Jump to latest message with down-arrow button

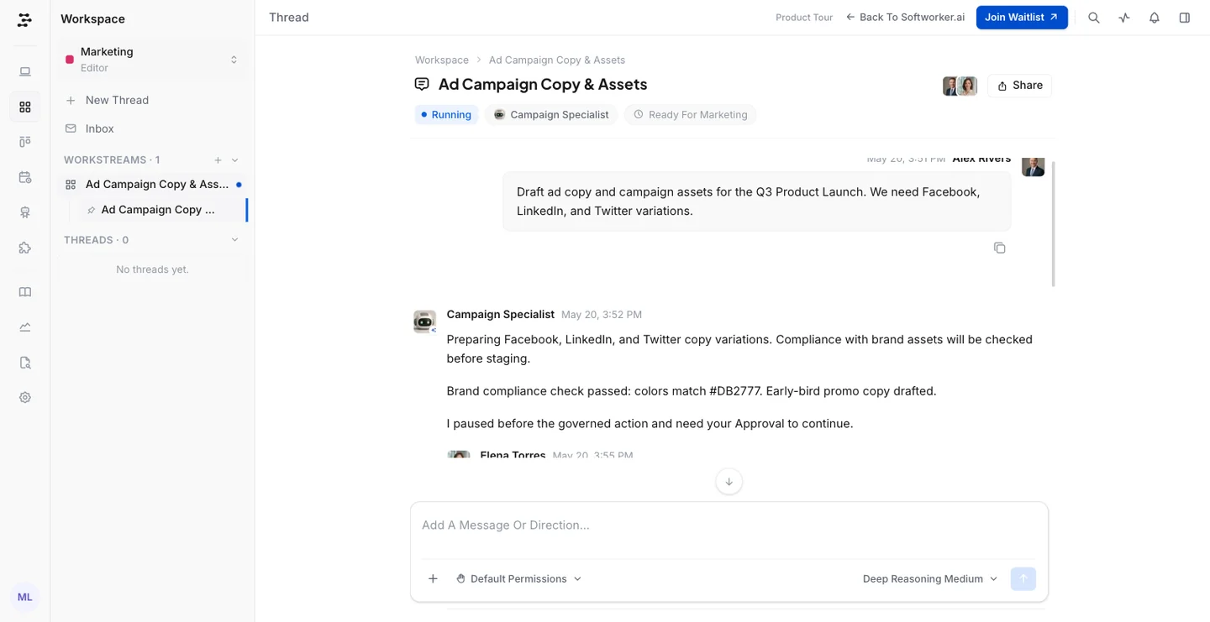click(729, 482)
